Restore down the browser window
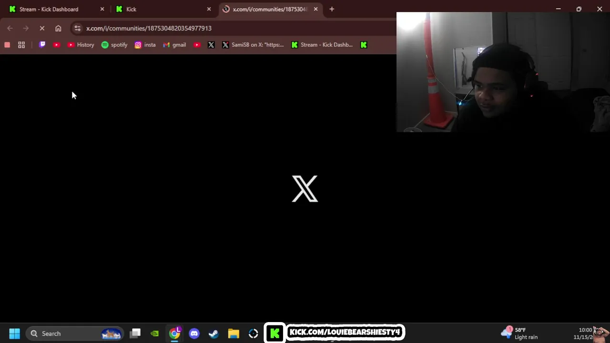The image size is (610, 343). [x=579, y=9]
